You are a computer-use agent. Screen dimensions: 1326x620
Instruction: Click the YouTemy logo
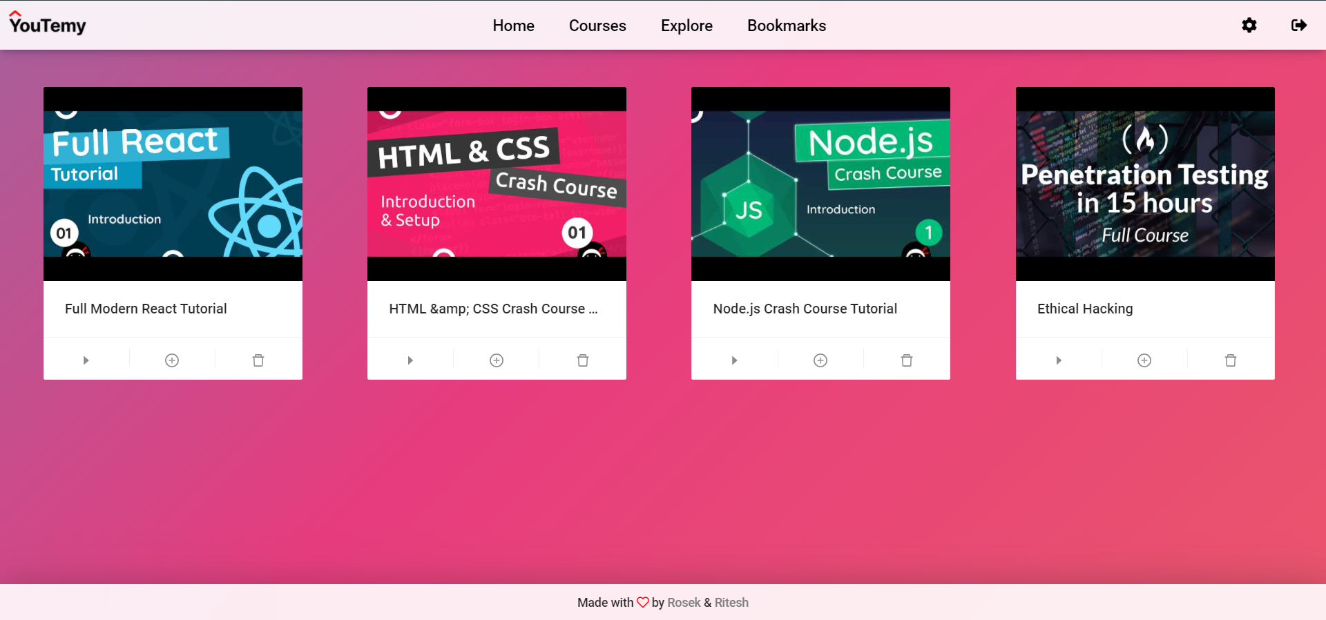tap(48, 24)
